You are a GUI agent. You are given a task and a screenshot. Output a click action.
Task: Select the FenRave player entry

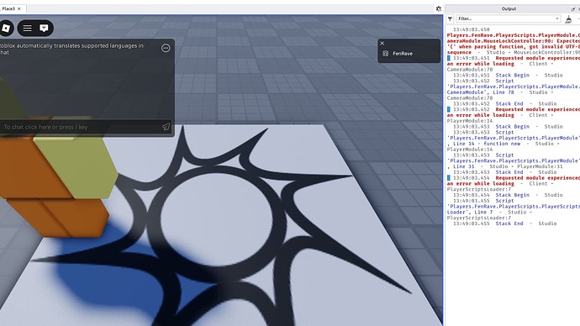click(x=409, y=54)
